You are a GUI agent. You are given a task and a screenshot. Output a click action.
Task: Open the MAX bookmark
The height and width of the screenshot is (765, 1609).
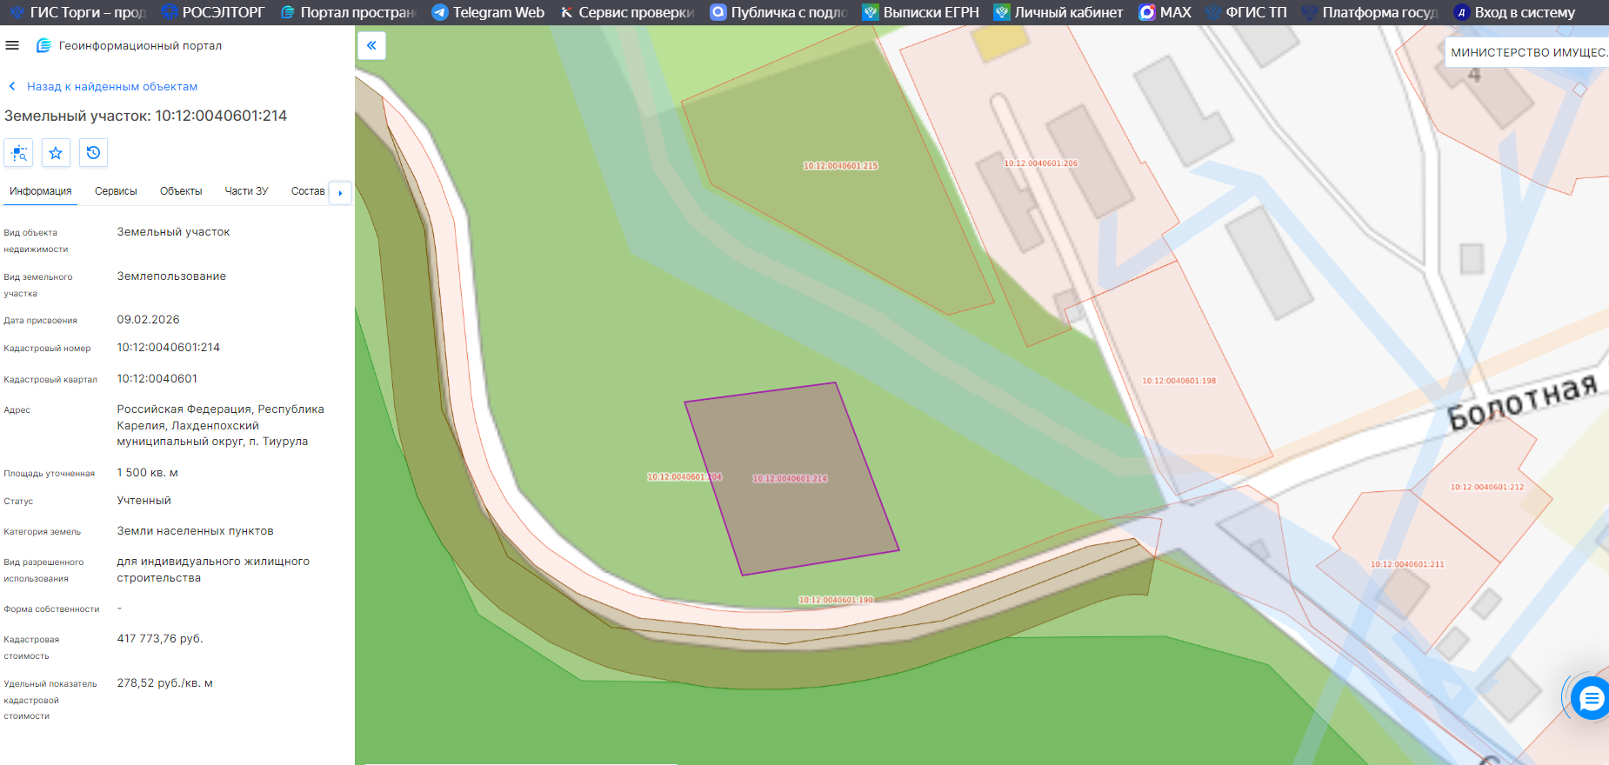tap(1165, 12)
